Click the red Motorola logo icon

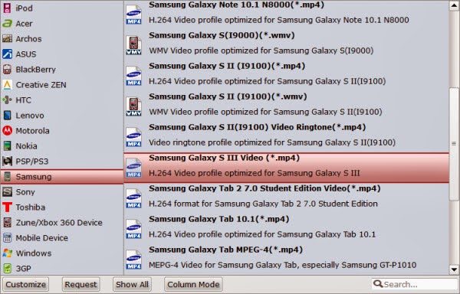(x=7, y=131)
